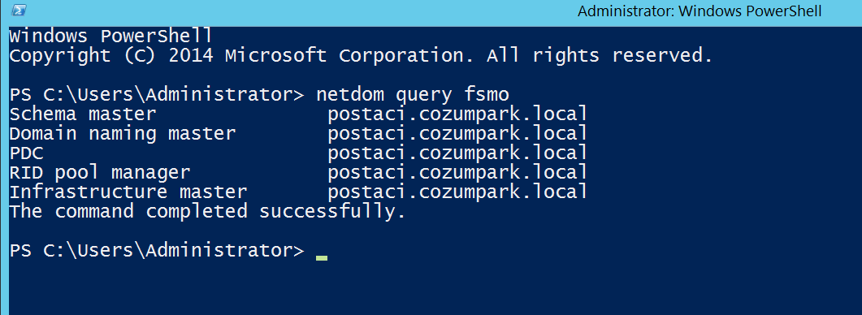The width and height of the screenshot is (862, 315).
Task: Select the RID pool manager server value
Action: (457, 173)
